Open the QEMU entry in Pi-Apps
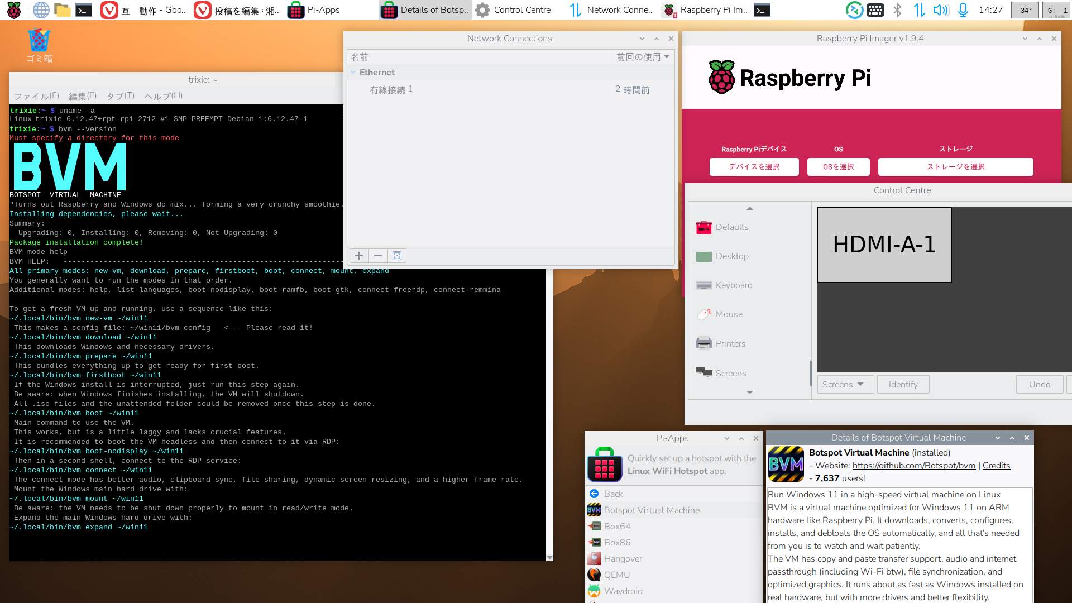Screen dimensions: 1072x603 tap(616, 575)
